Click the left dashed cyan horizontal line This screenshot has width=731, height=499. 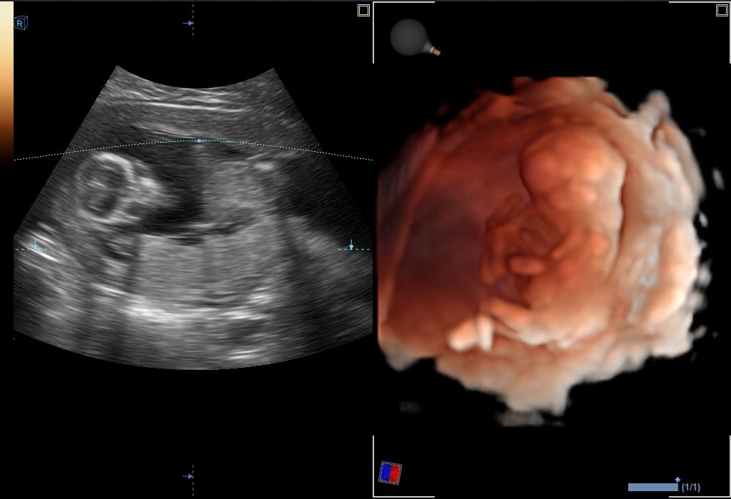click(21, 249)
